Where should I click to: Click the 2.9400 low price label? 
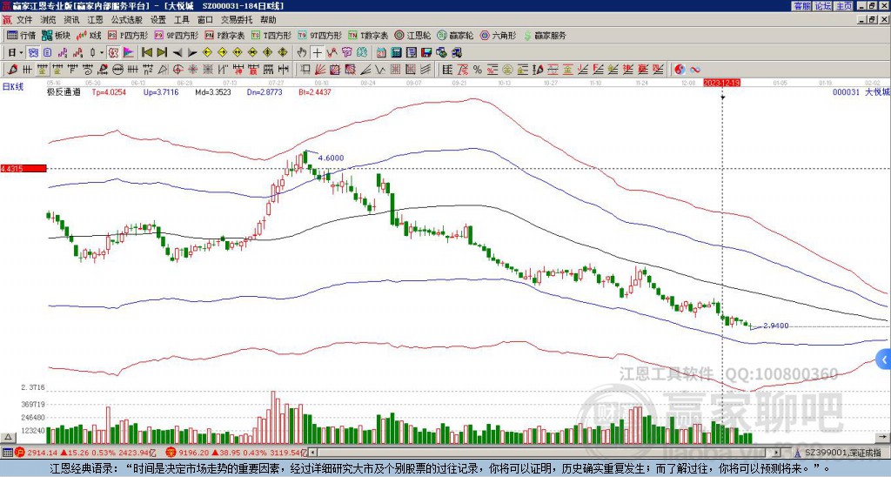[x=775, y=326]
